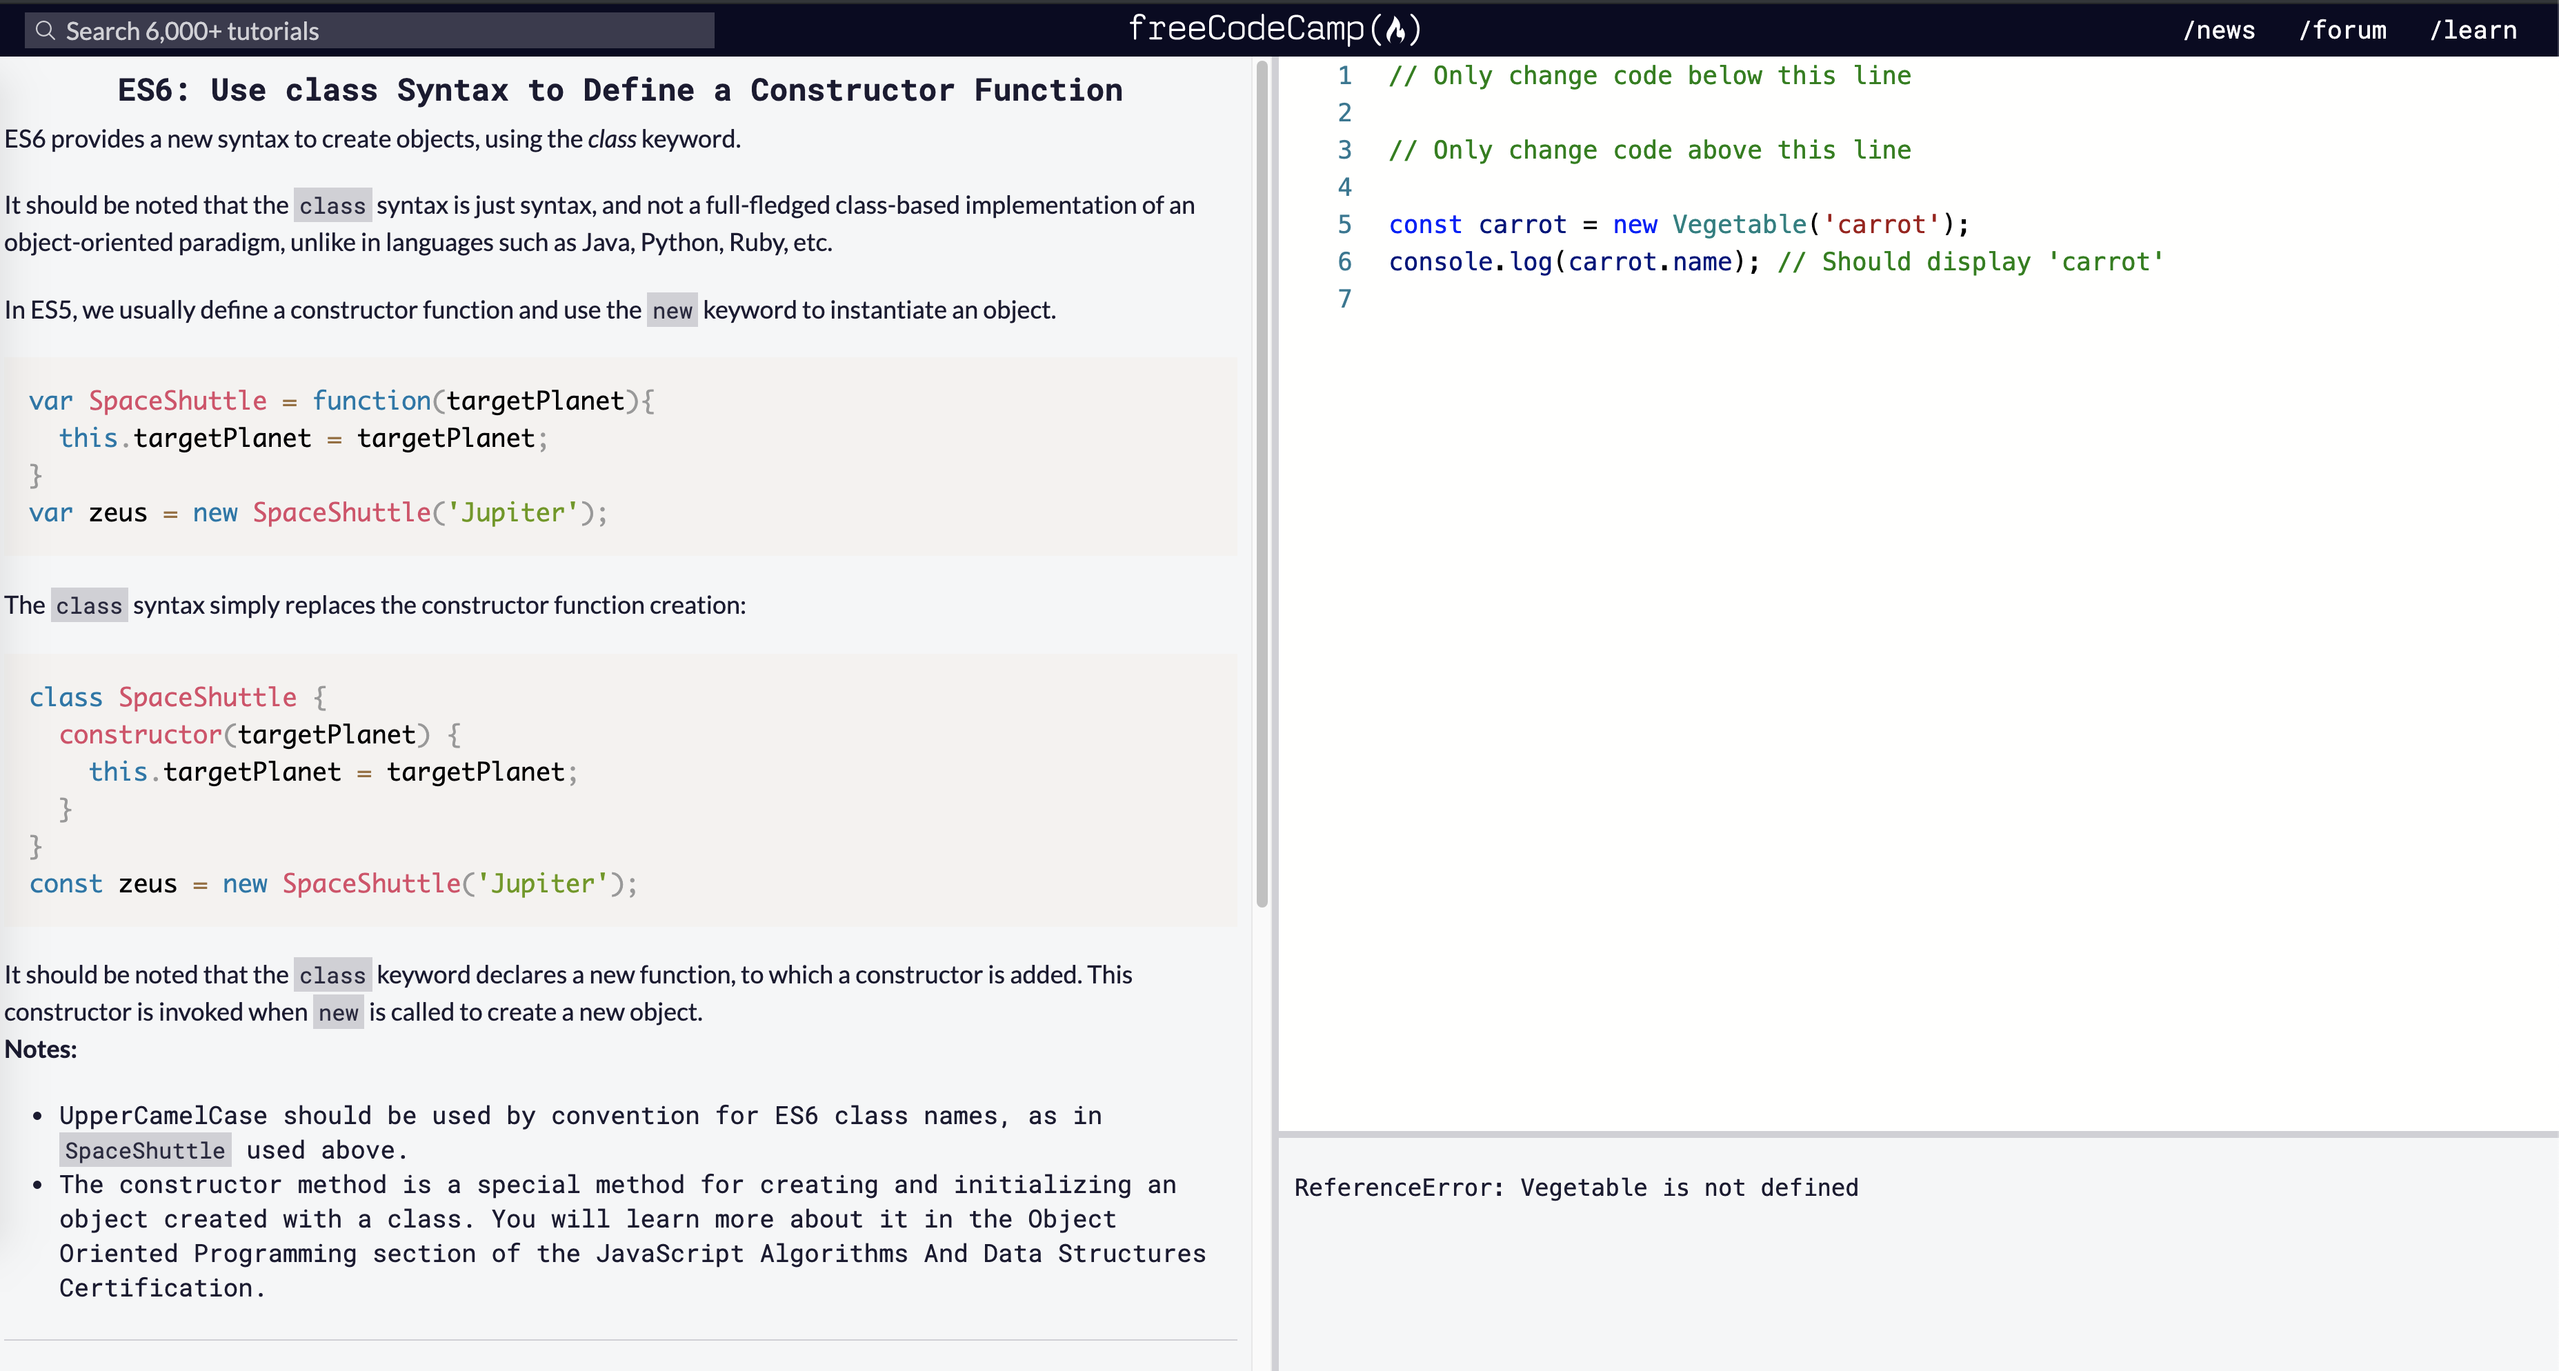The height and width of the screenshot is (1371, 2559).
Task: Click the 'The constructor method is a special' bullet
Action: pyautogui.click(x=632, y=1236)
